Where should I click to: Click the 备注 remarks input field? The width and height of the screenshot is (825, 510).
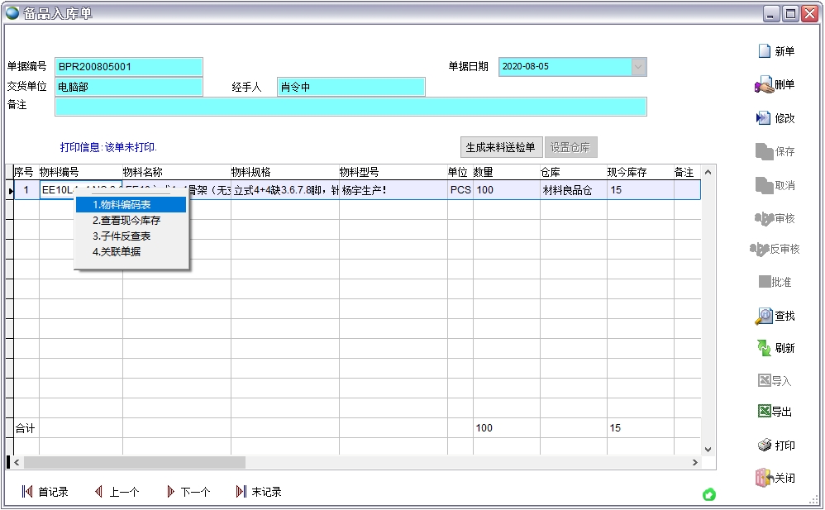coord(351,107)
